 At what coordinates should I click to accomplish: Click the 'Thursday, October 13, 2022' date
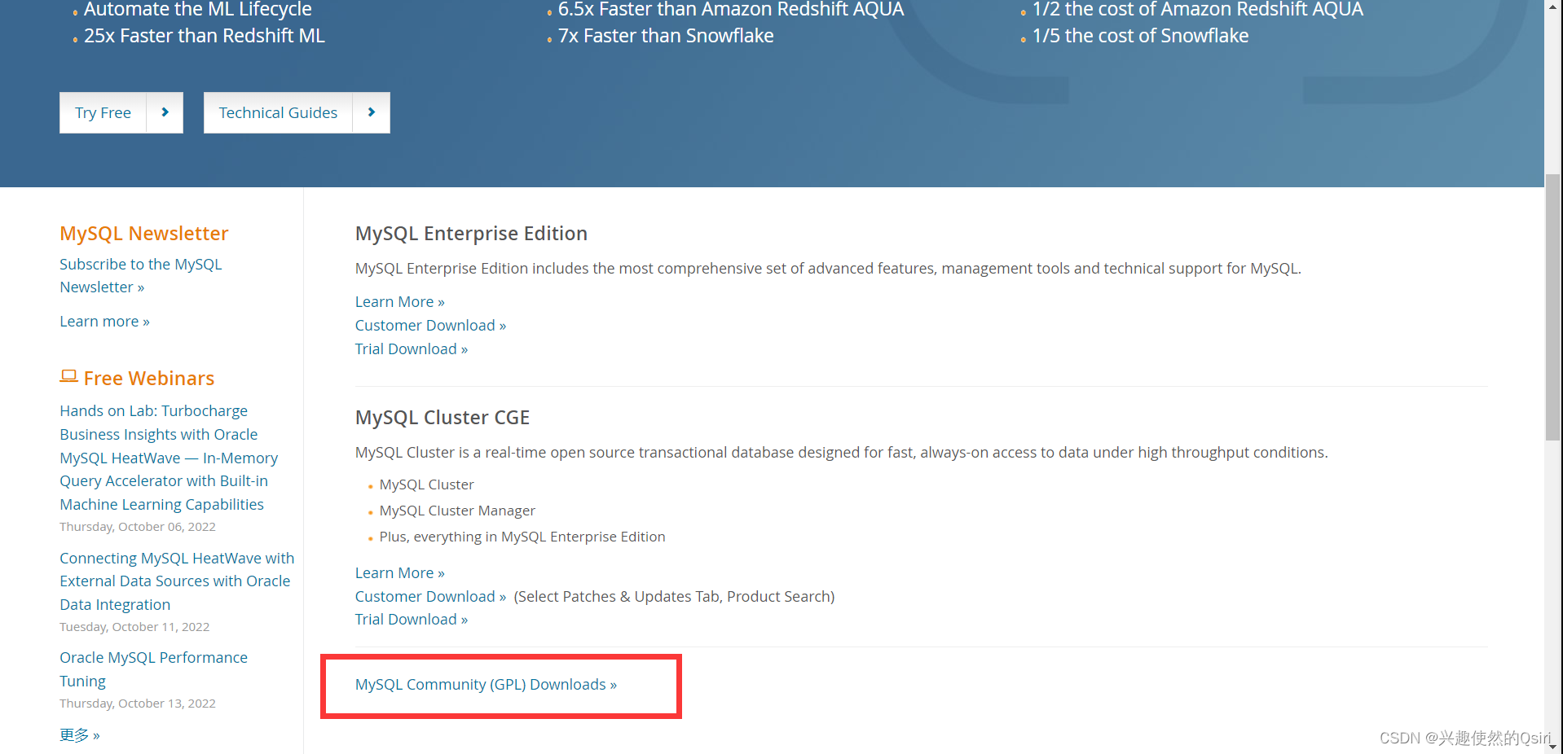point(138,704)
